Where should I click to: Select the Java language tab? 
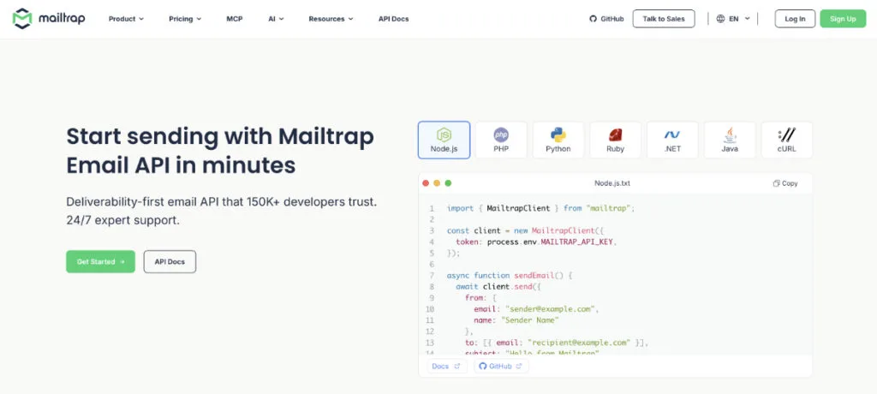(730, 140)
